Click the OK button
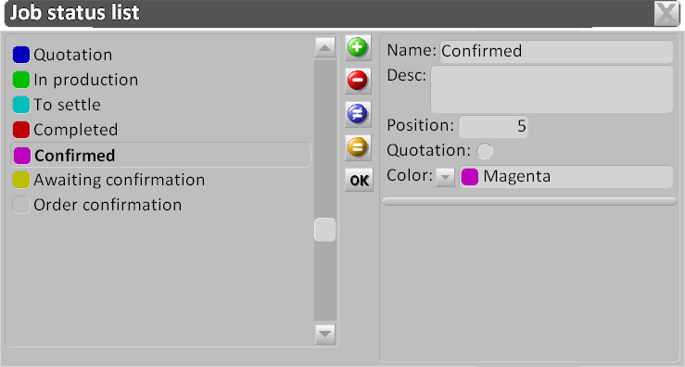 (x=359, y=180)
